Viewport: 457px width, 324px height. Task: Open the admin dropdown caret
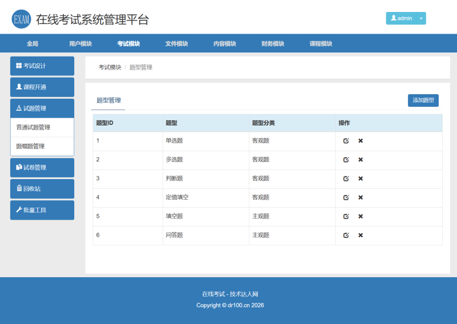421,18
